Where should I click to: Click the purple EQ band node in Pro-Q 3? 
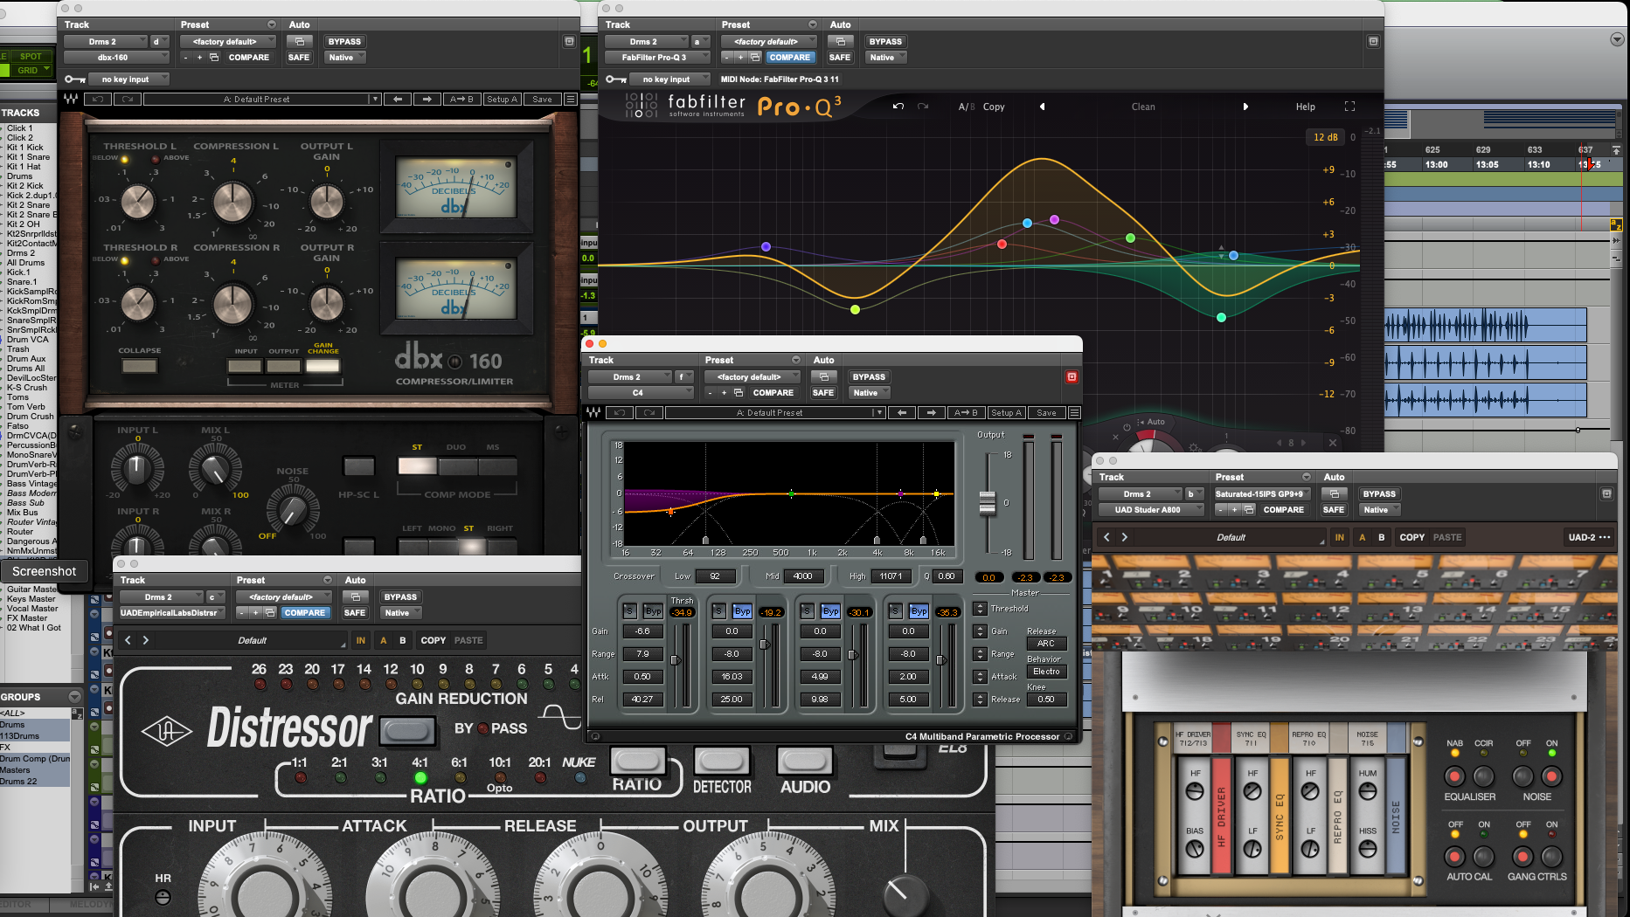coord(1054,220)
